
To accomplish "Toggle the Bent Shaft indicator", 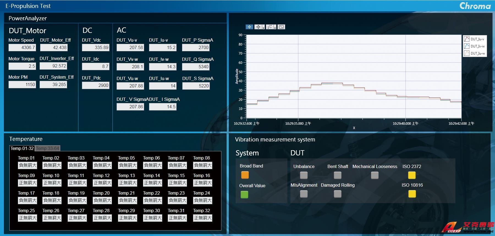I will [x=337, y=175].
